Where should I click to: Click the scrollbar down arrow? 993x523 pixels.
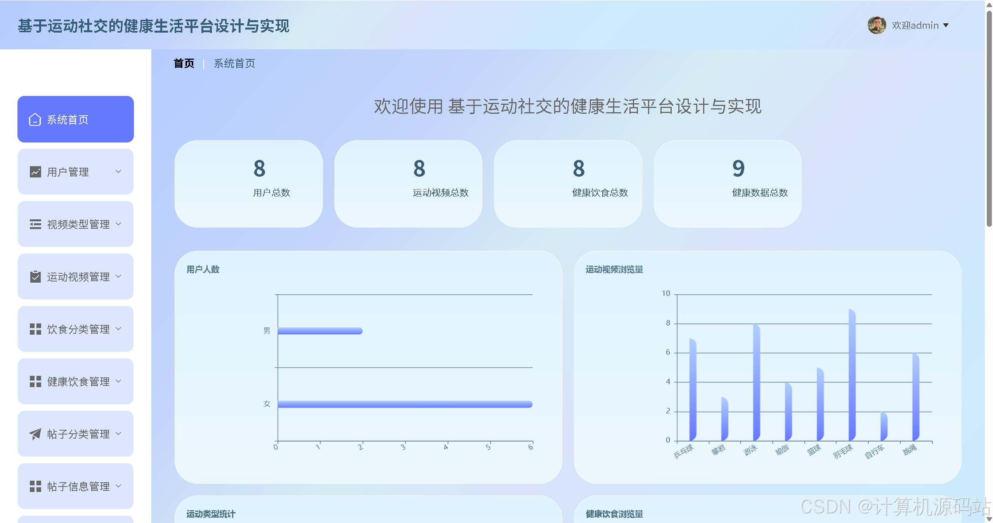(x=989, y=519)
